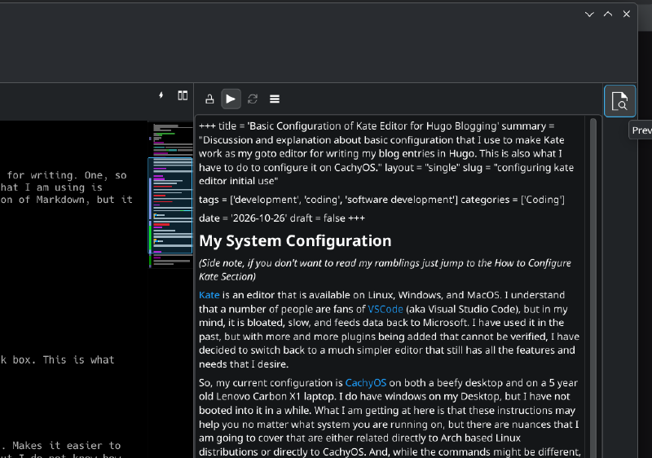Viewport: 652px width, 458px height.
Task: Click the preview pane vertical scrollbar
Action: [x=593, y=287]
